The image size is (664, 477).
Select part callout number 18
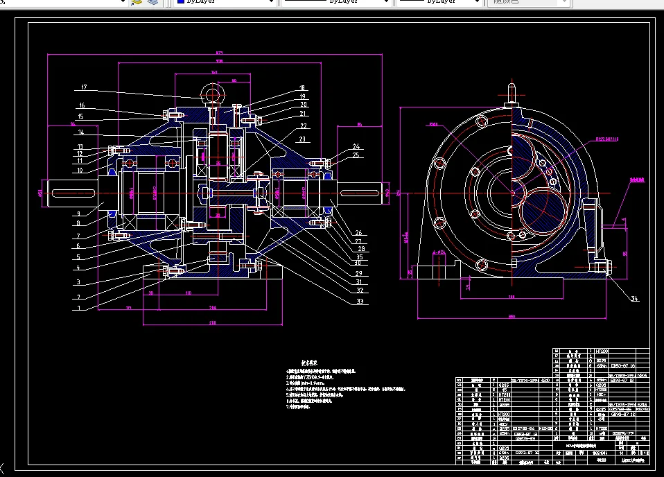302,87
